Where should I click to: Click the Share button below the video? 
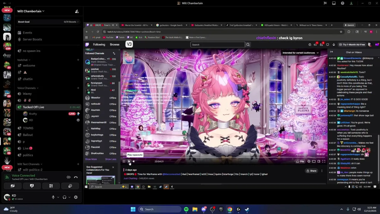pyautogui.click(x=311, y=171)
